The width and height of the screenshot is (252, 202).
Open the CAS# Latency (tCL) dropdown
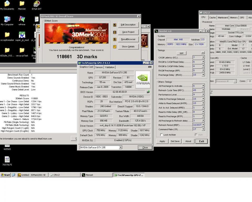coord(203,57)
